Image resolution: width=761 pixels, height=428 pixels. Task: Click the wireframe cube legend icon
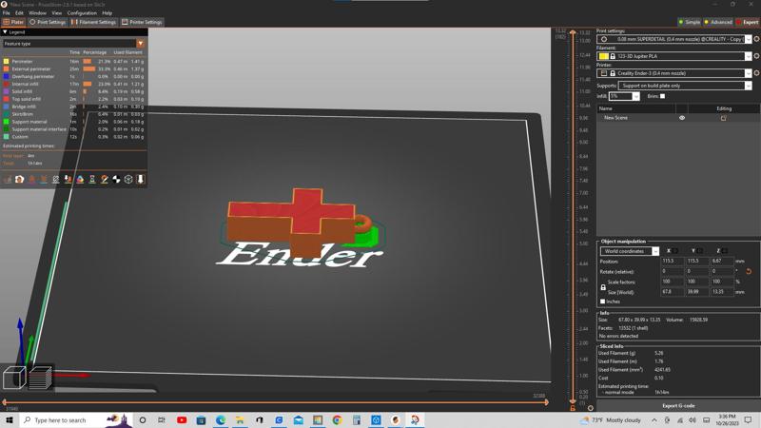(x=128, y=180)
